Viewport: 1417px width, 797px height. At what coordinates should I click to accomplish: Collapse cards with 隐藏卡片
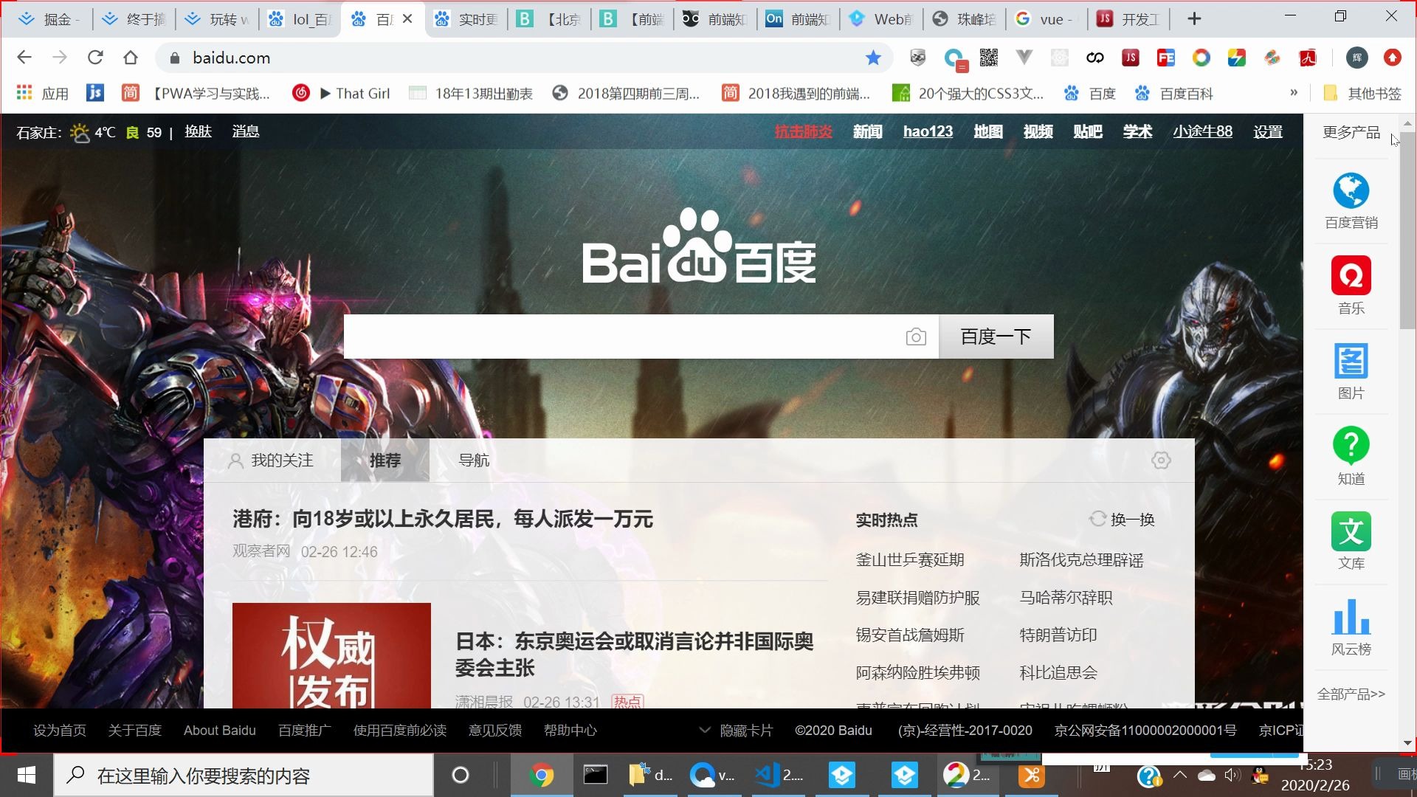tap(735, 731)
